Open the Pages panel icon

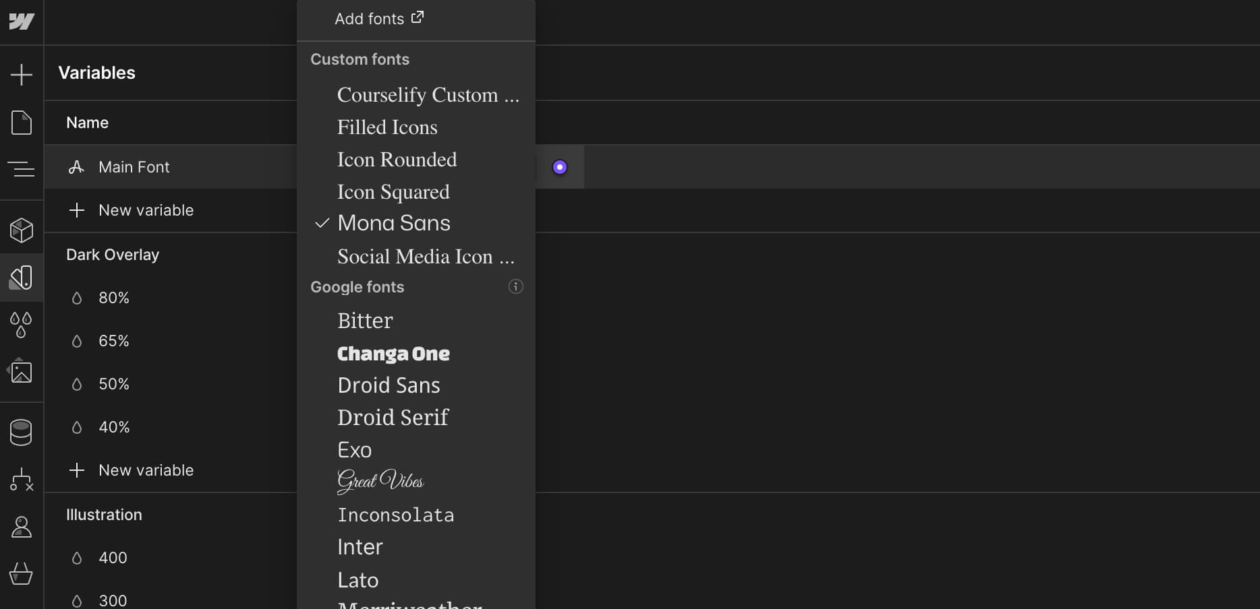pyautogui.click(x=22, y=123)
